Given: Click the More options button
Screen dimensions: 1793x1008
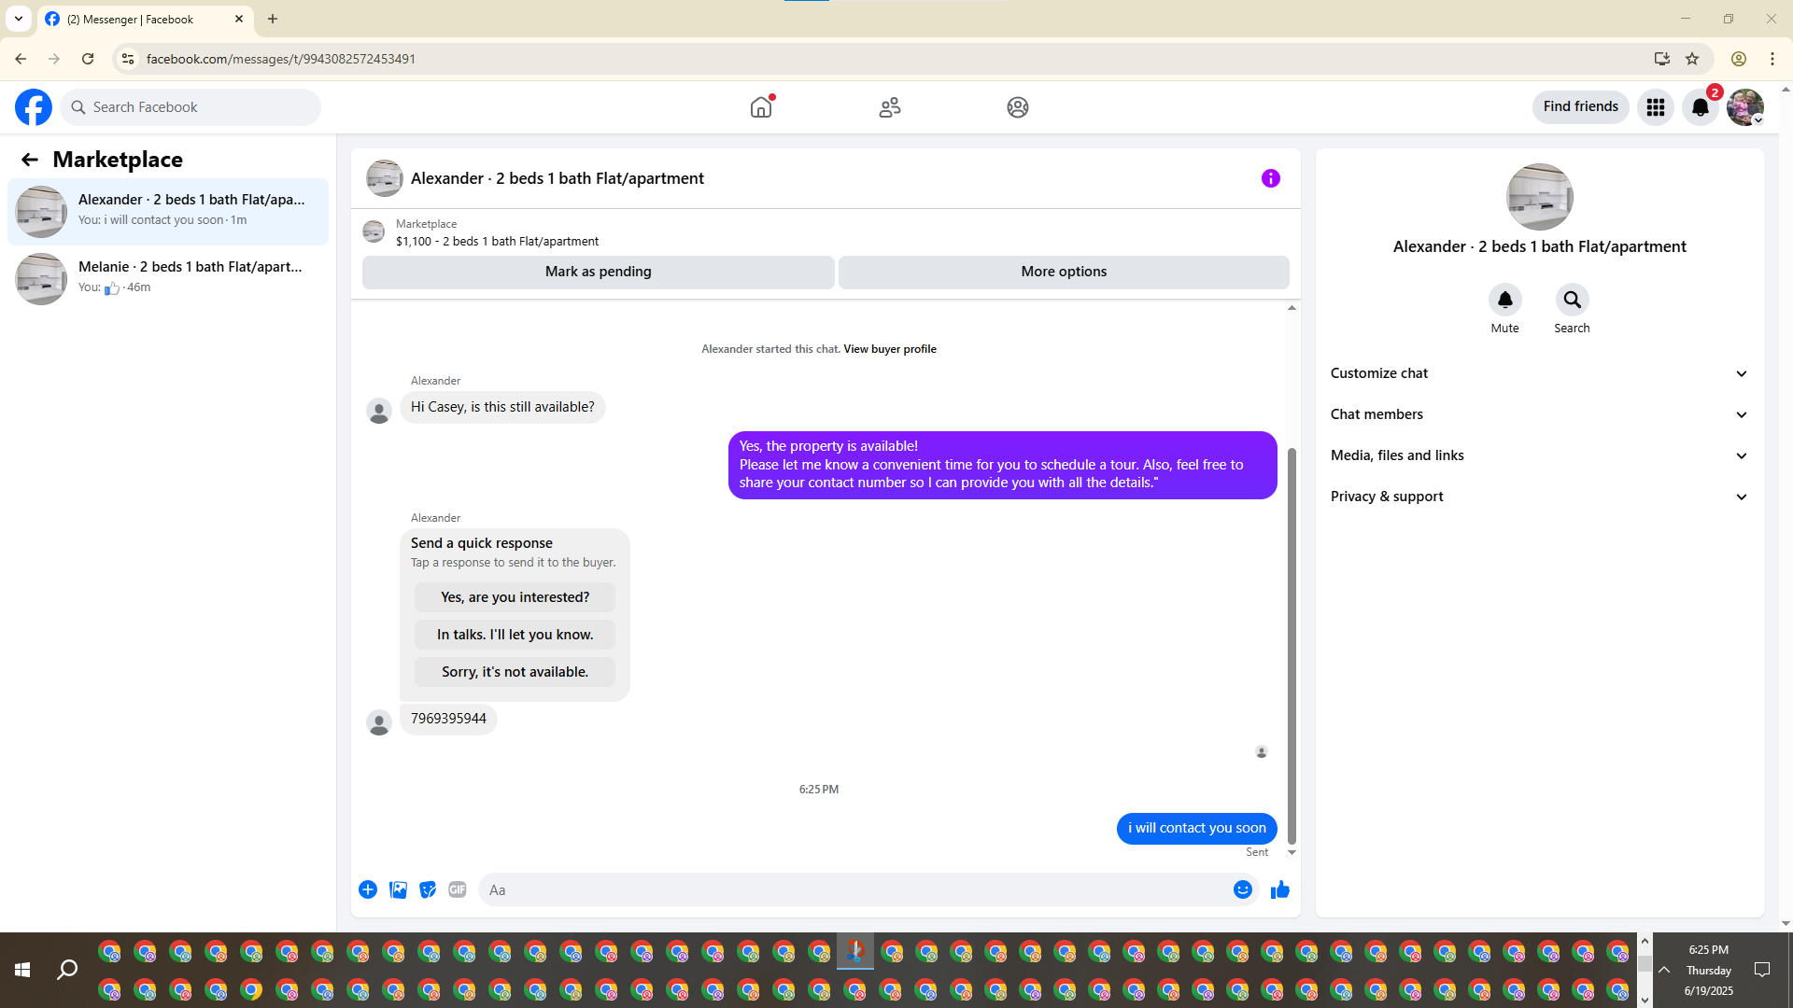Looking at the screenshot, I should click(x=1064, y=272).
